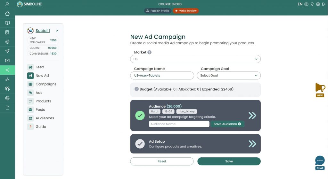Open the Select Goal dropdown
This screenshot has height=179, width=328.
(229, 76)
